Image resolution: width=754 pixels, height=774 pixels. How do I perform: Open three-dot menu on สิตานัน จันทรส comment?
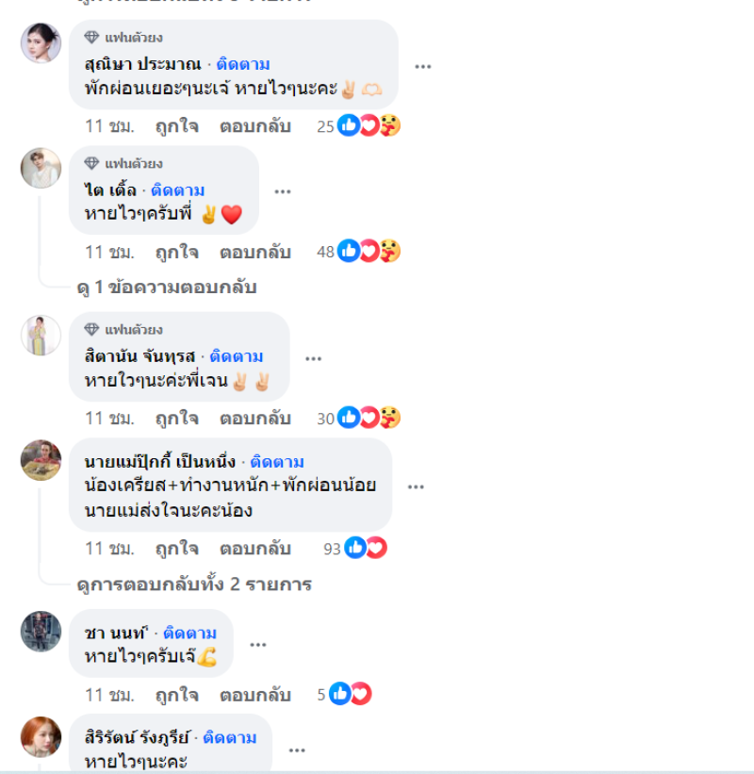pyautogui.click(x=313, y=358)
